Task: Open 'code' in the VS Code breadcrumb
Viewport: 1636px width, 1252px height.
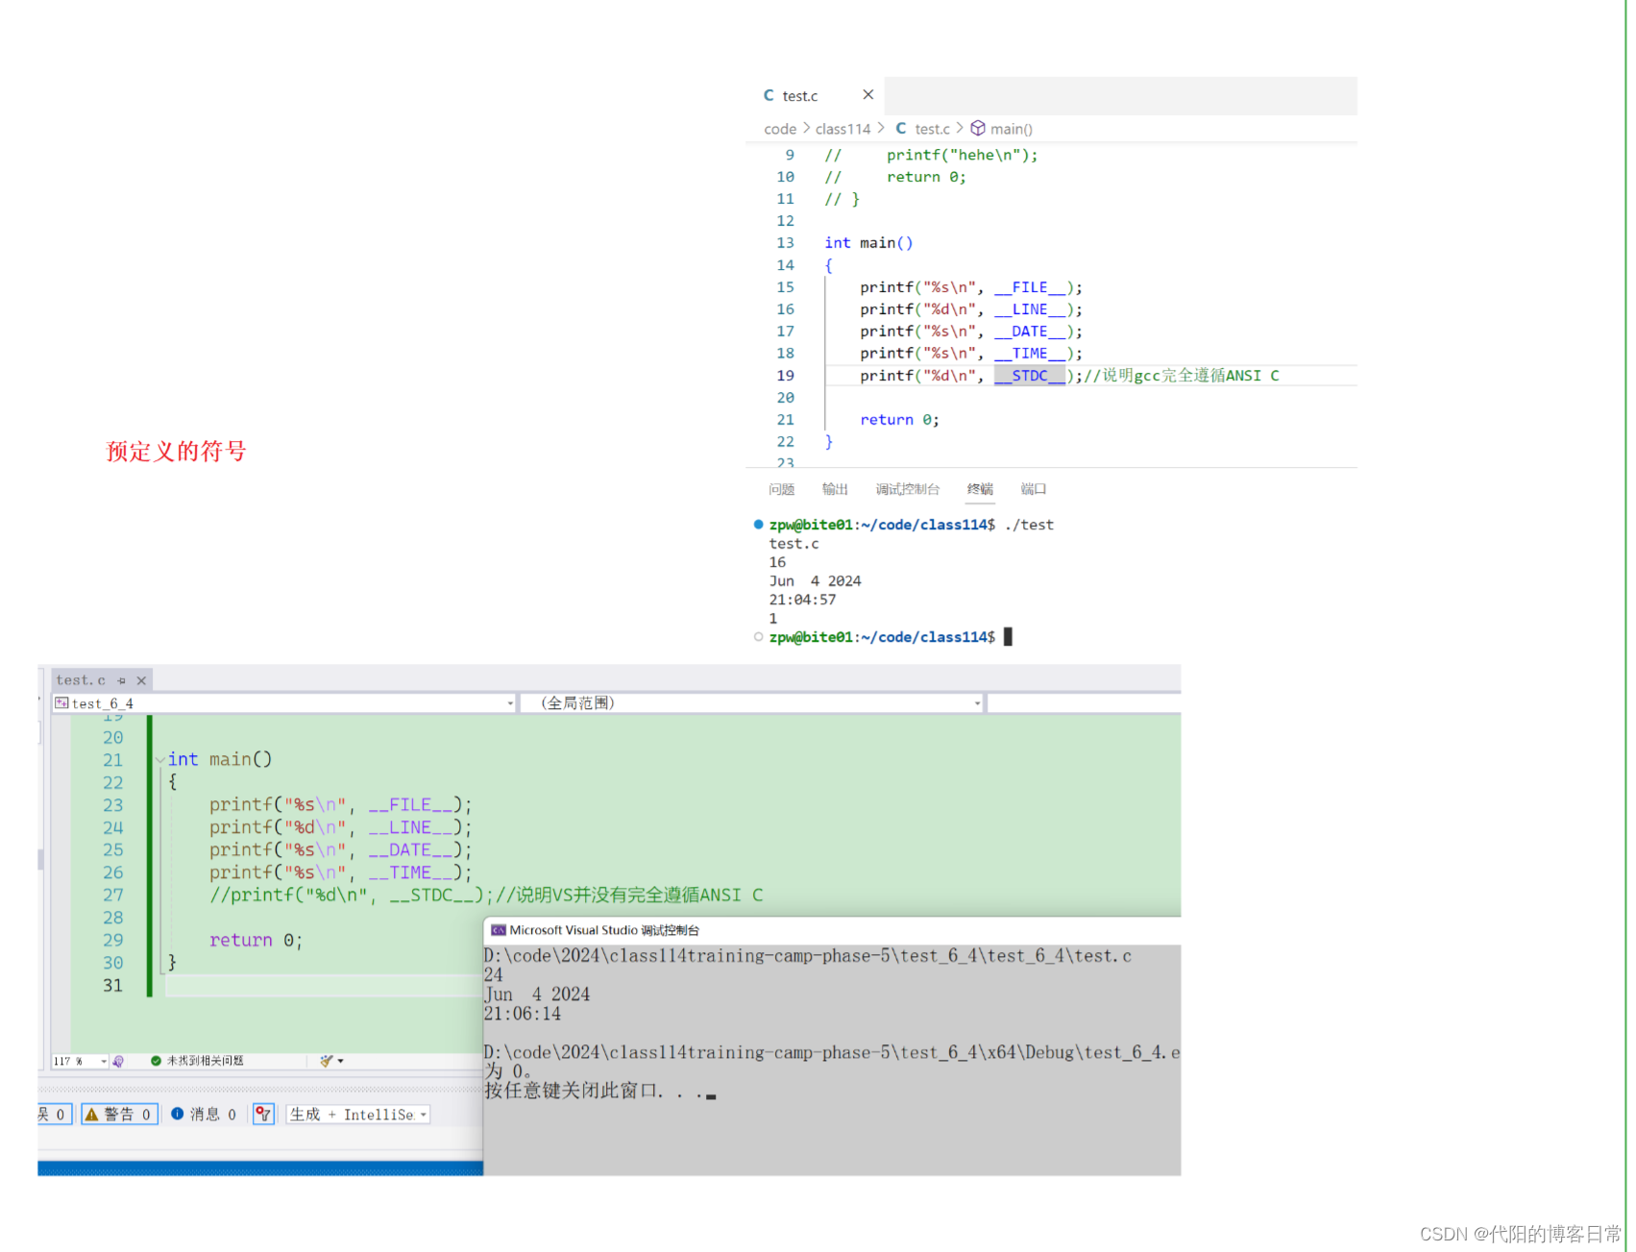Action: click(780, 129)
